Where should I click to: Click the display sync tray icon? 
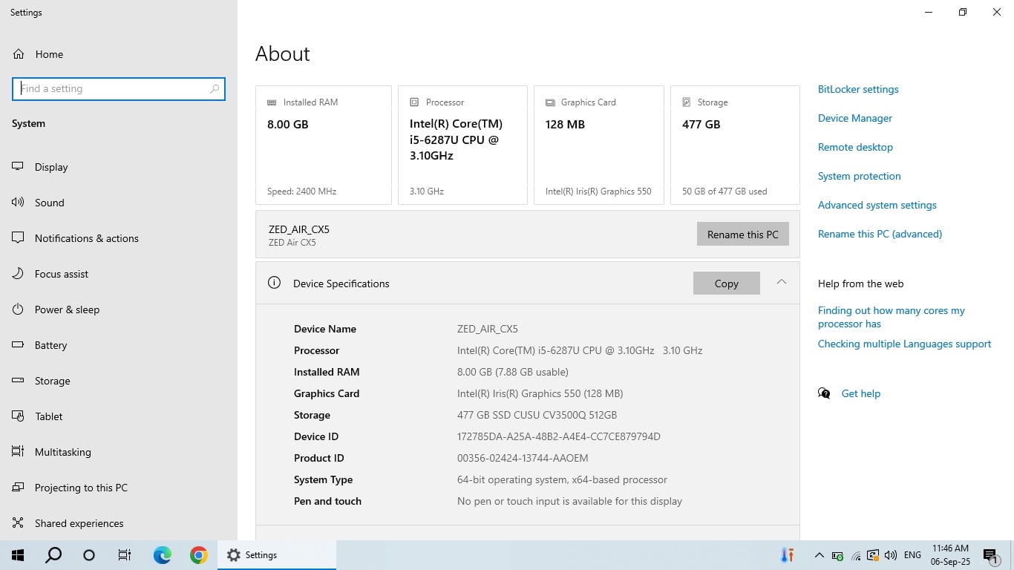click(873, 555)
